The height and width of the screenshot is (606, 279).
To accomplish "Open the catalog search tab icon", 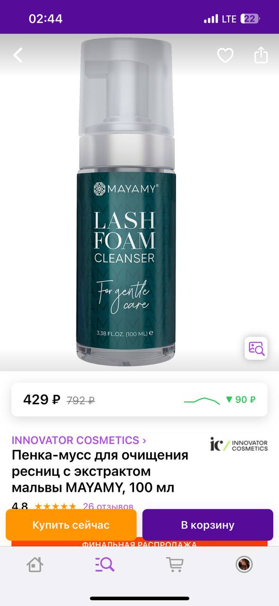I will (104, 564).
